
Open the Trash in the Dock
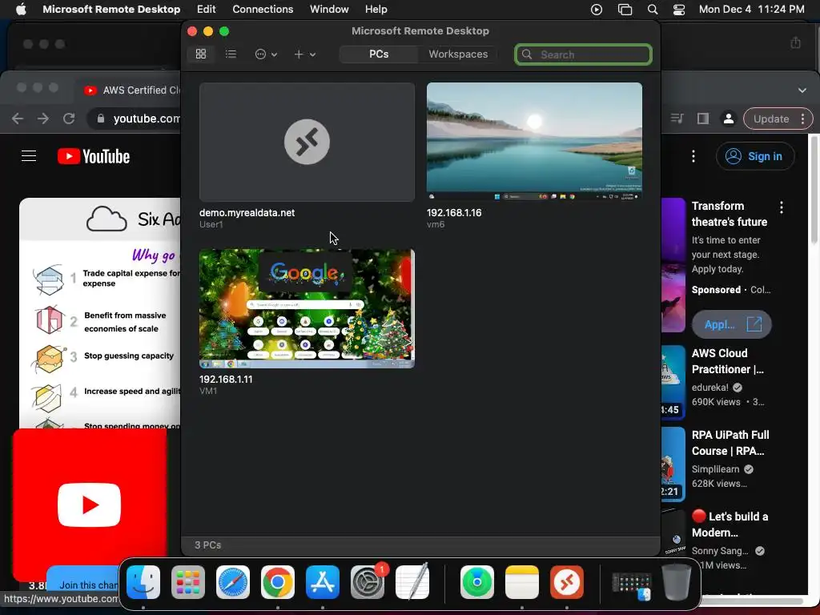pyautogui.click(x=677, y=582)
